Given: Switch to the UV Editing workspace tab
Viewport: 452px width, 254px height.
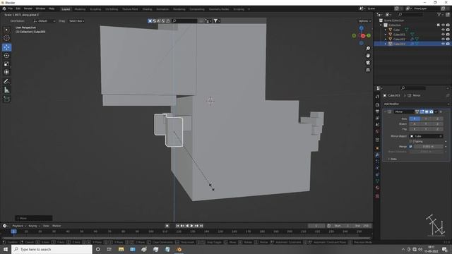Looking at the screenshot, I should [x=112, y=9].
